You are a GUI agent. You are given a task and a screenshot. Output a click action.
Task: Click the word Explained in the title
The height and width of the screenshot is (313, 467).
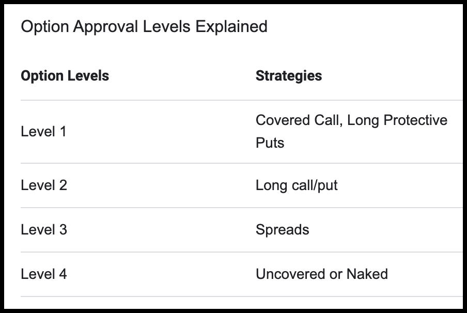pyautogui.click(x=231, y=27)
